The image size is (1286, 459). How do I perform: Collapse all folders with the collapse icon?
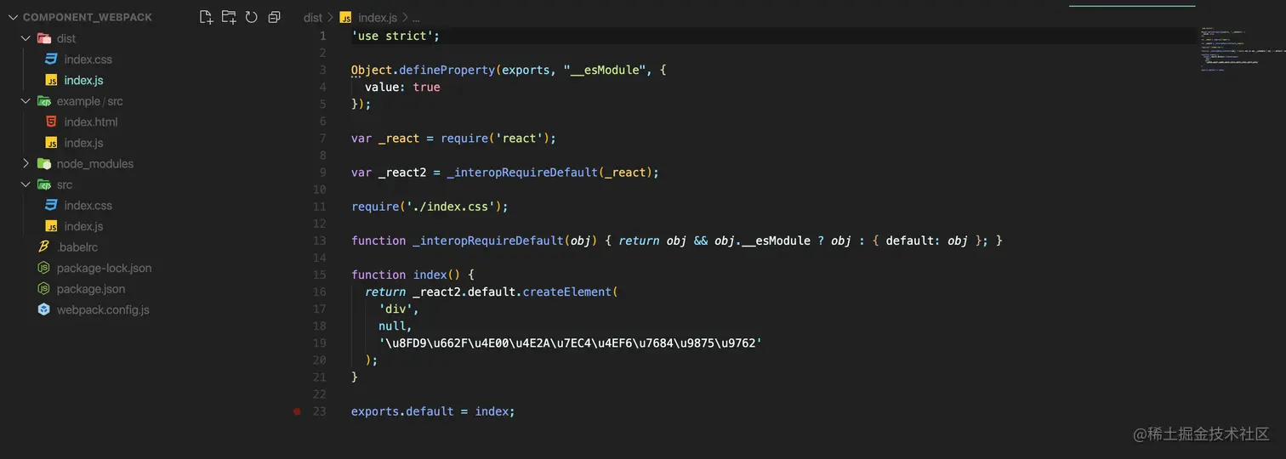pos(274,17)
